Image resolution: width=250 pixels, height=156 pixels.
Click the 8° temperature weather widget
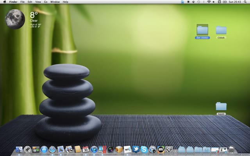(34, 15)
